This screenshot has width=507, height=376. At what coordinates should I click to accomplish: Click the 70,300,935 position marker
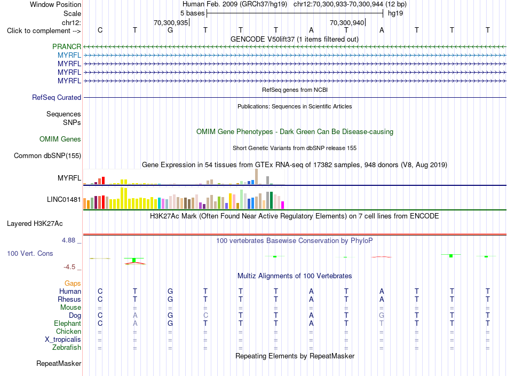click(x=171, y=22)
